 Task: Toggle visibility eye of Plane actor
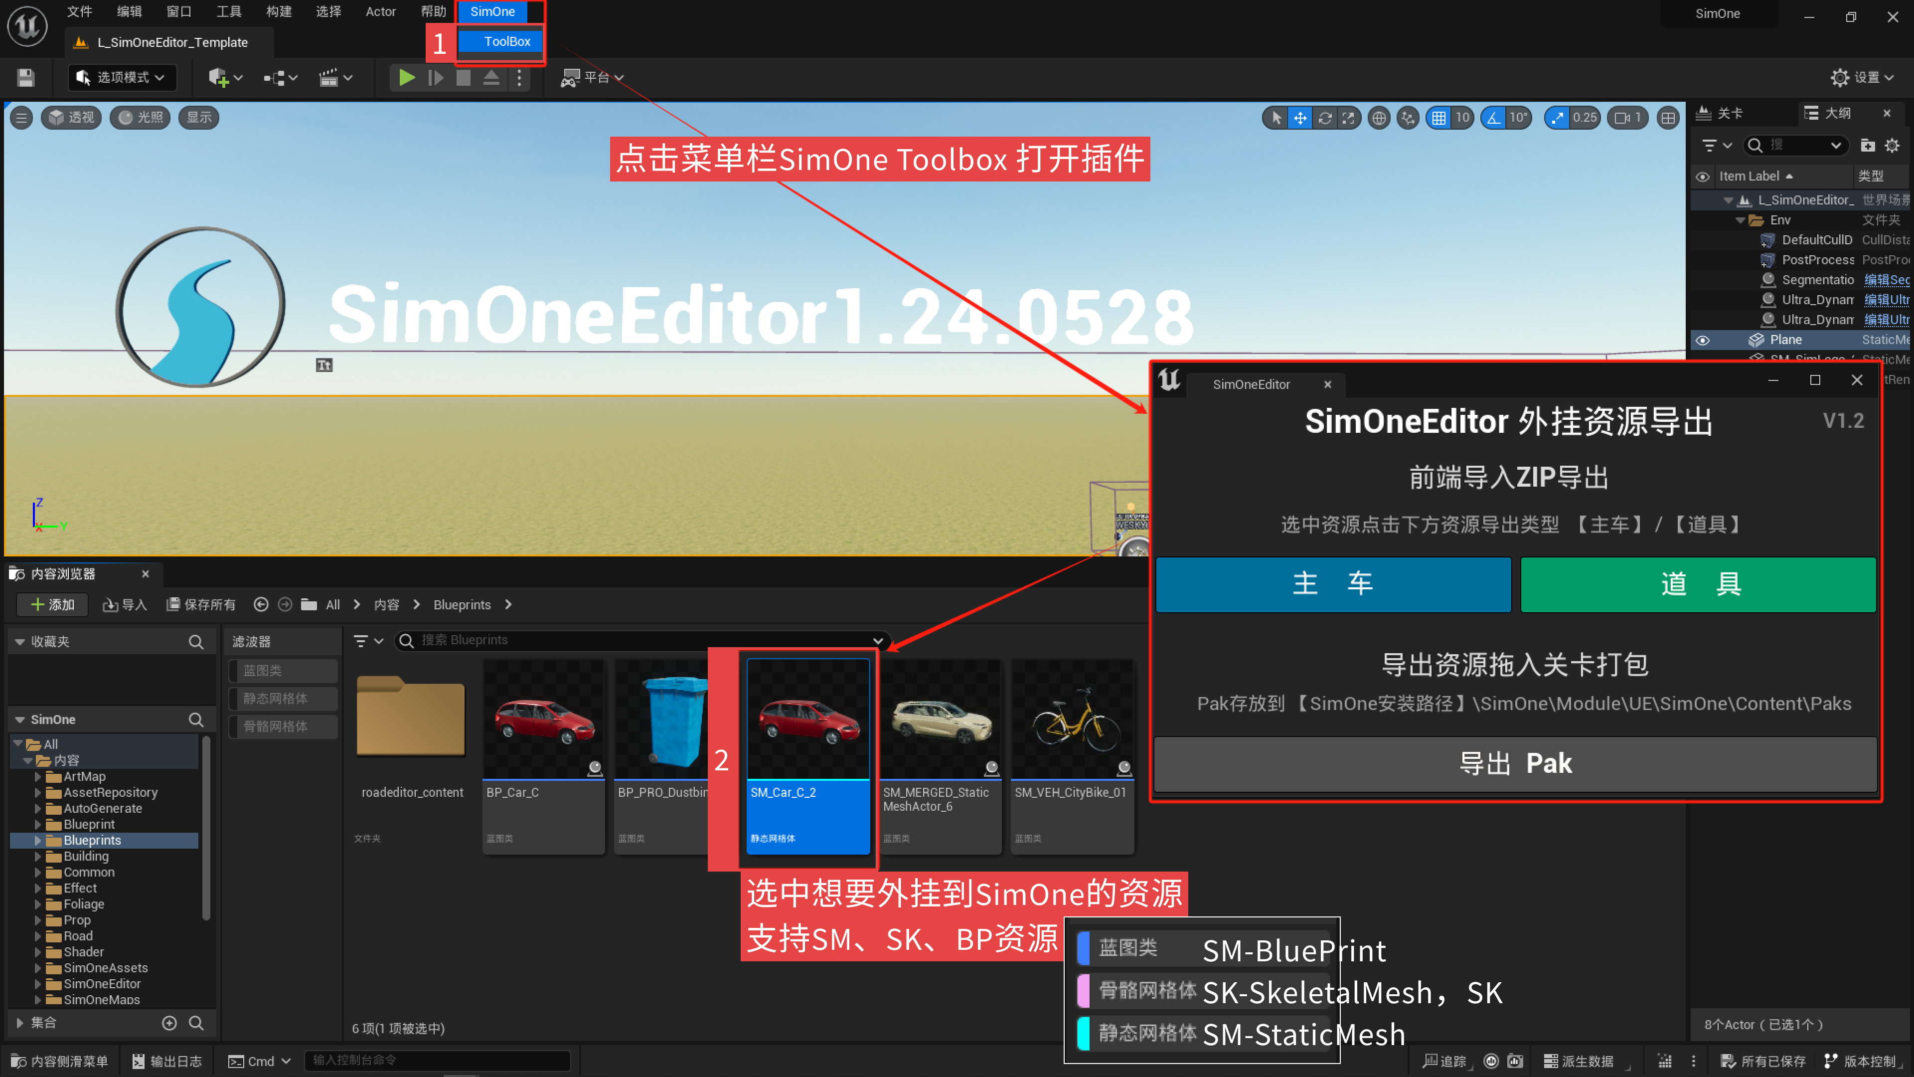1702,341
